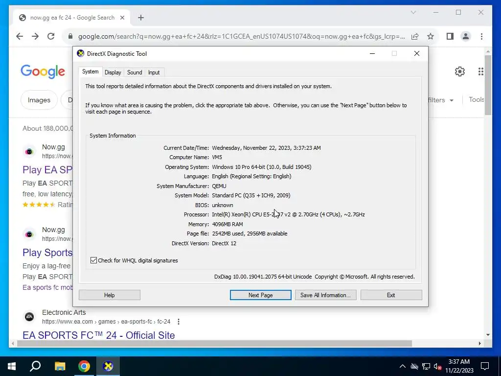The width and height of the screenshot is (501, 376).
Task: Click the Google logo
Action: tap(43, 71)
